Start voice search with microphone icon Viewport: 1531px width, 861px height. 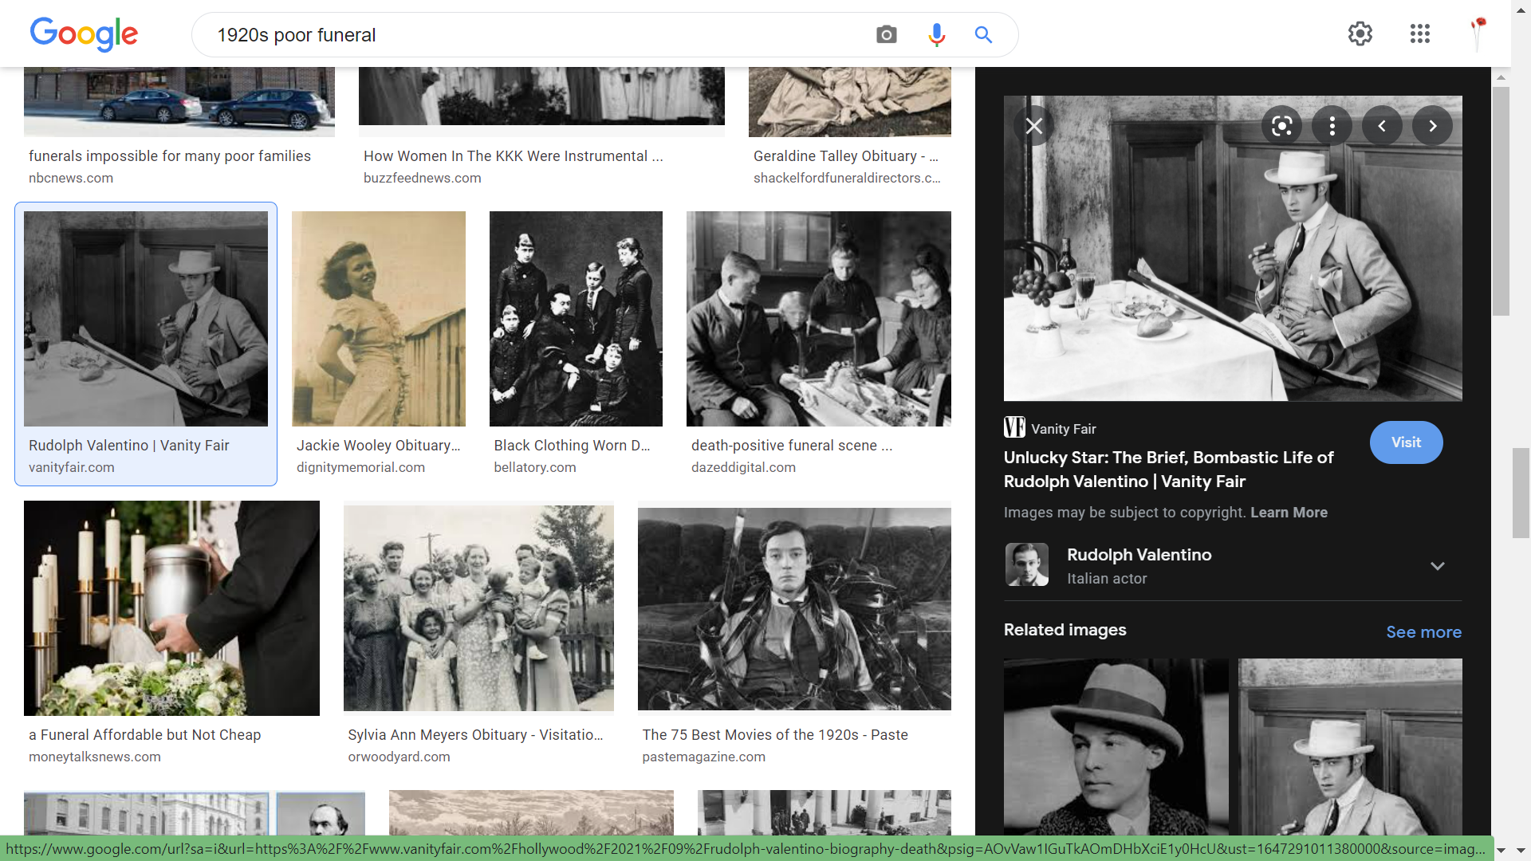(936, 35)
